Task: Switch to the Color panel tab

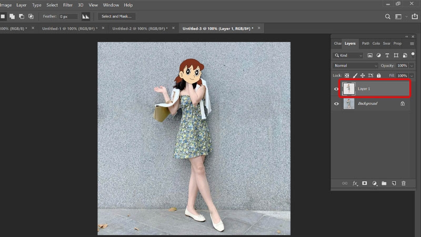Action: pyautogui.click(x=376, y=43)
